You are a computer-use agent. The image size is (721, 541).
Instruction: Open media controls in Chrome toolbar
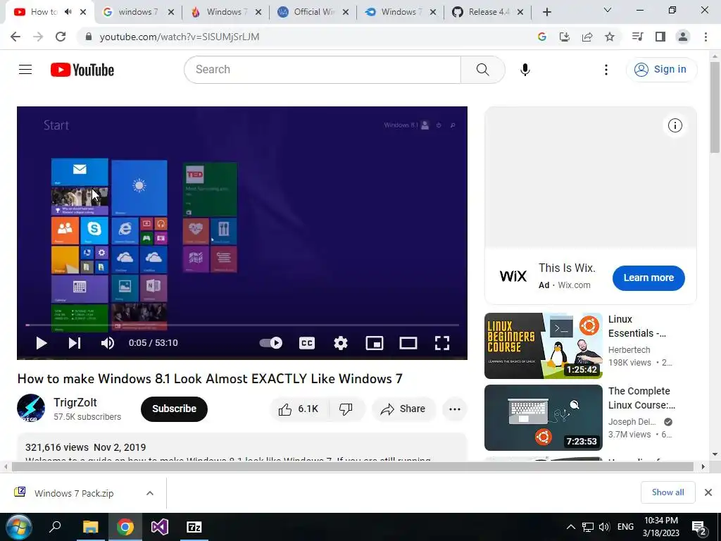point(637,37)
